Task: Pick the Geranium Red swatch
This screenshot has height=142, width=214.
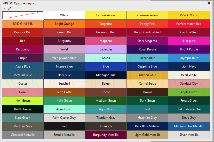Action: (x=106, y=32)
